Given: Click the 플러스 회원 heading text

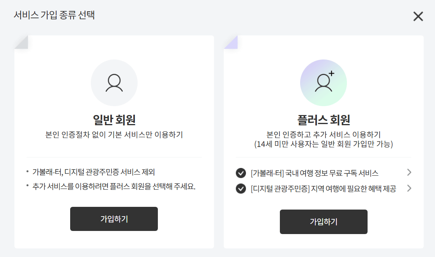Looking at the screenshot, I should [x=324, y=121].
